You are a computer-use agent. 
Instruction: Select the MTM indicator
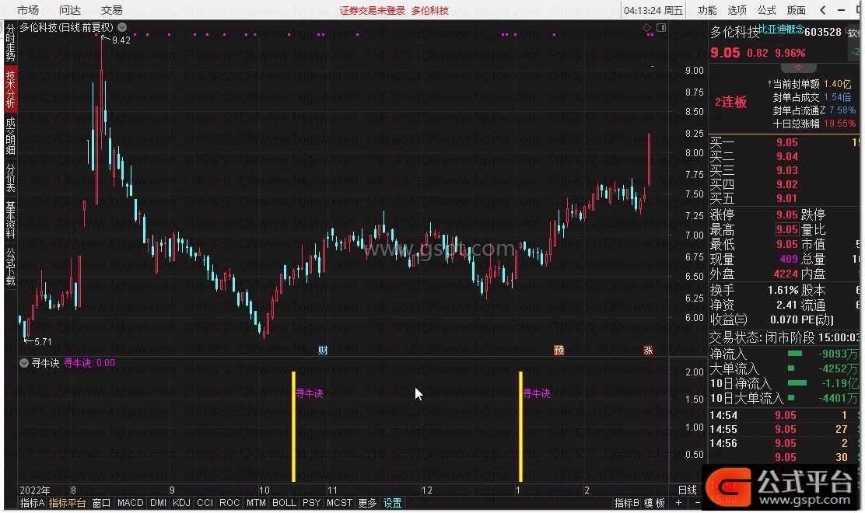[x=256, y=503]
